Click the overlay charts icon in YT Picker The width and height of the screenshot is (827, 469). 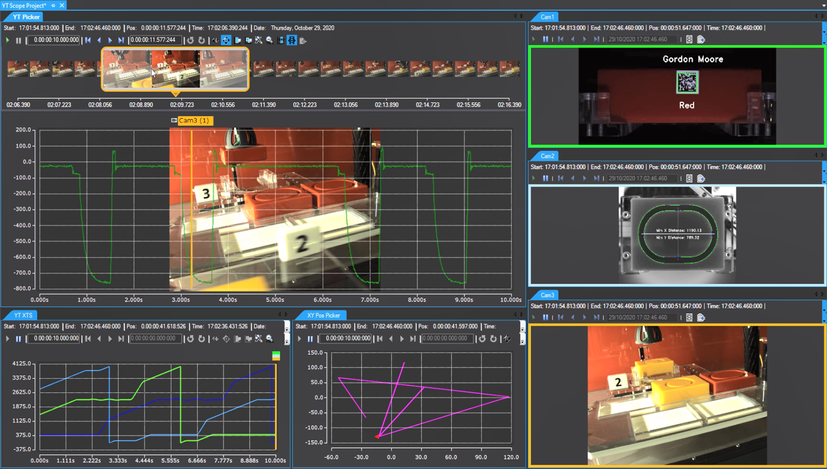click(x=248, y=40)
